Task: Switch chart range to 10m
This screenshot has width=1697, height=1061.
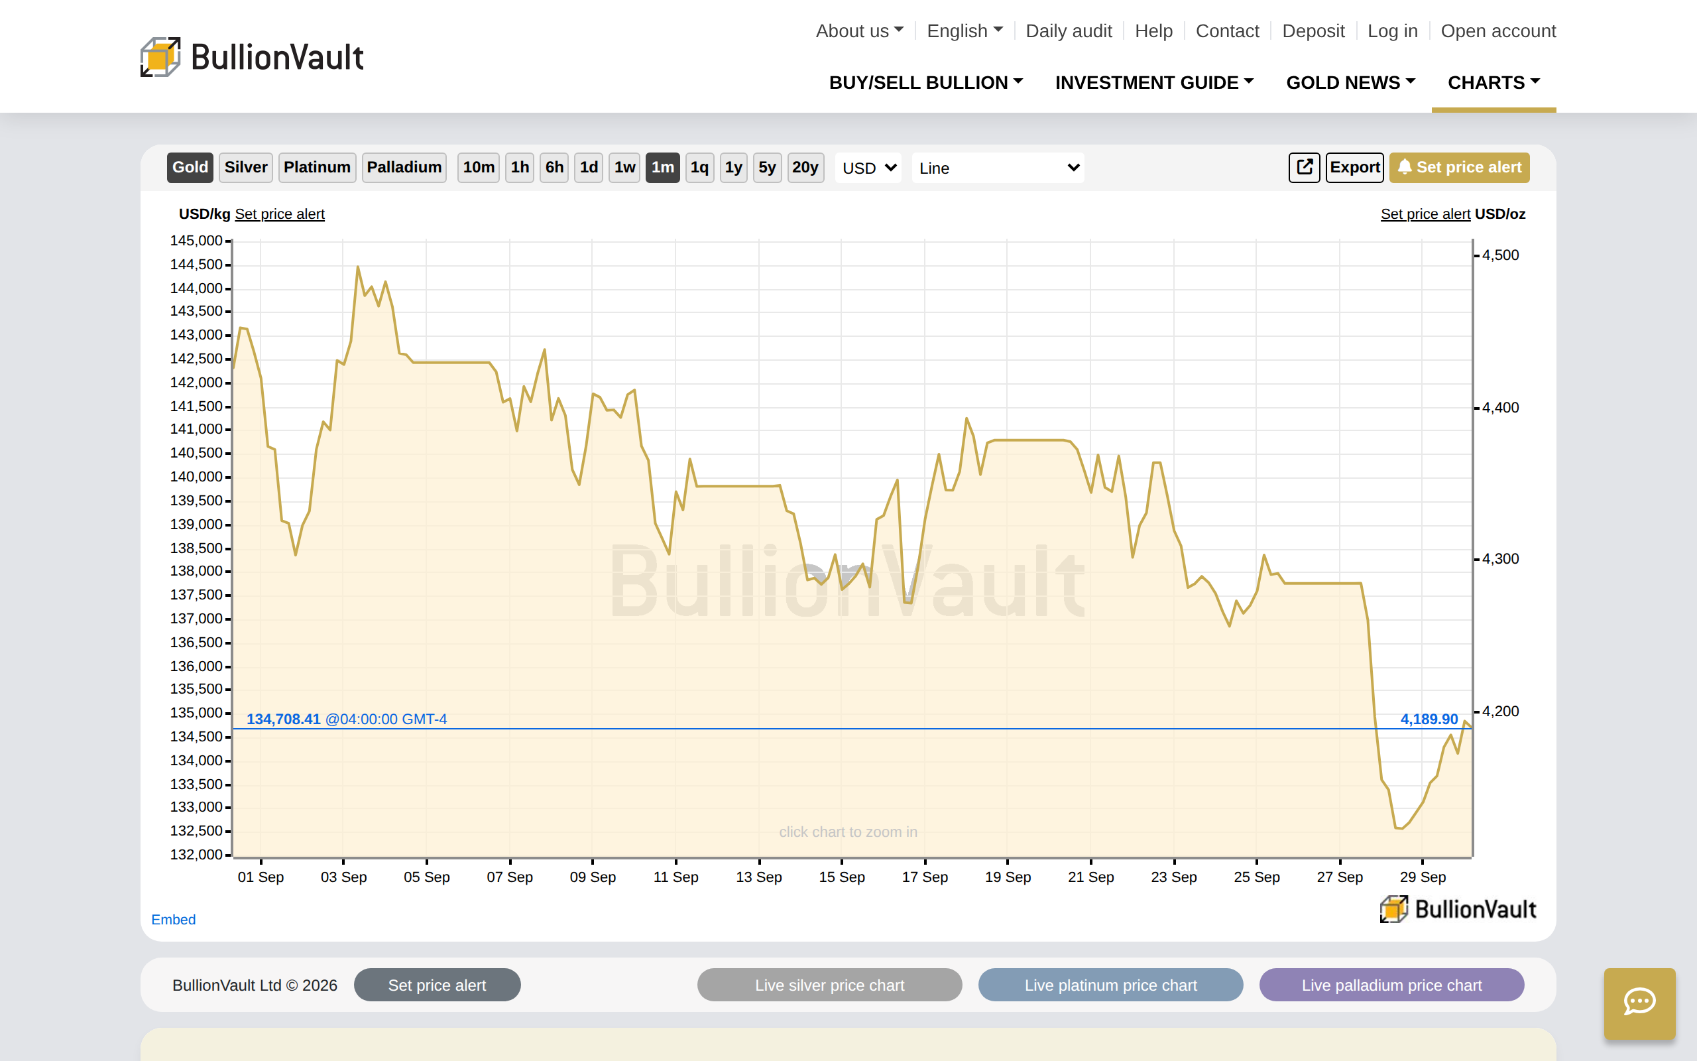Action: click(x=478, y=167)
